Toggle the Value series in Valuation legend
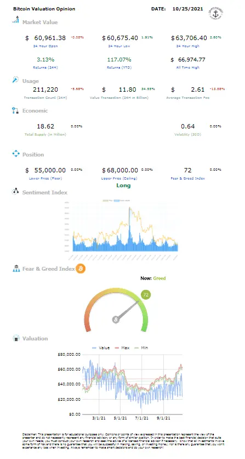Image resolution: width=245 pixels, height=459 pixels. [101, 348]
